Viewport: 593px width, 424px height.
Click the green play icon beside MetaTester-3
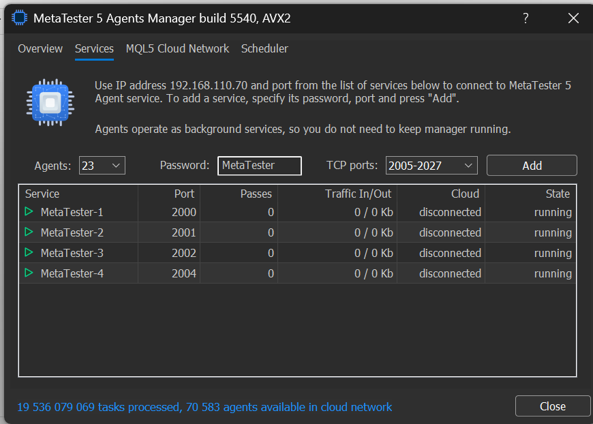click(x=29, y=253)
